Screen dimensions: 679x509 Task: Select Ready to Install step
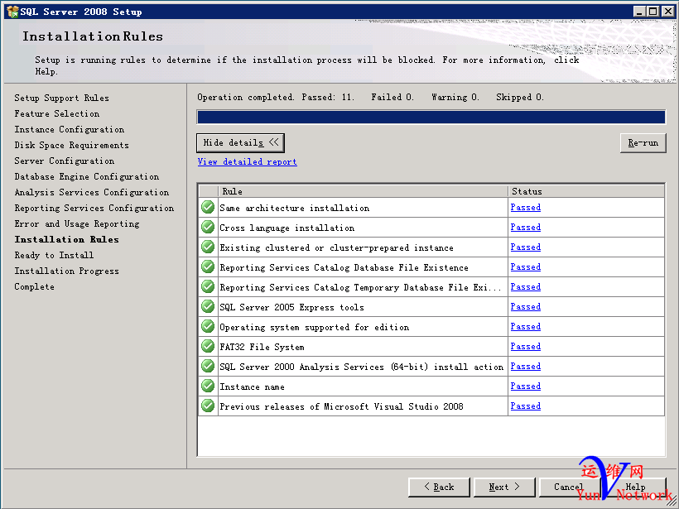tap(54, 256)
